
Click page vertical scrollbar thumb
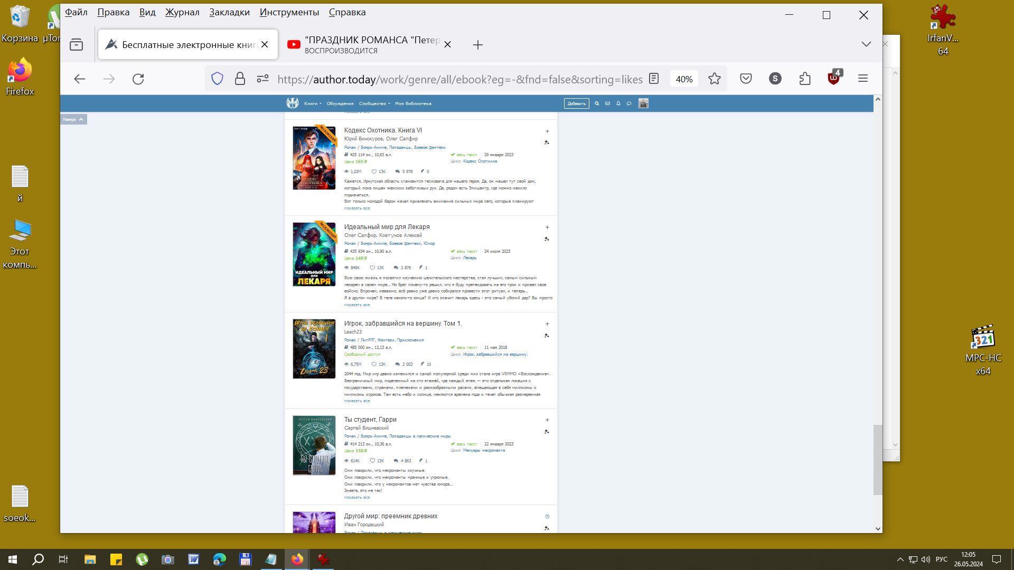[877, 459]
